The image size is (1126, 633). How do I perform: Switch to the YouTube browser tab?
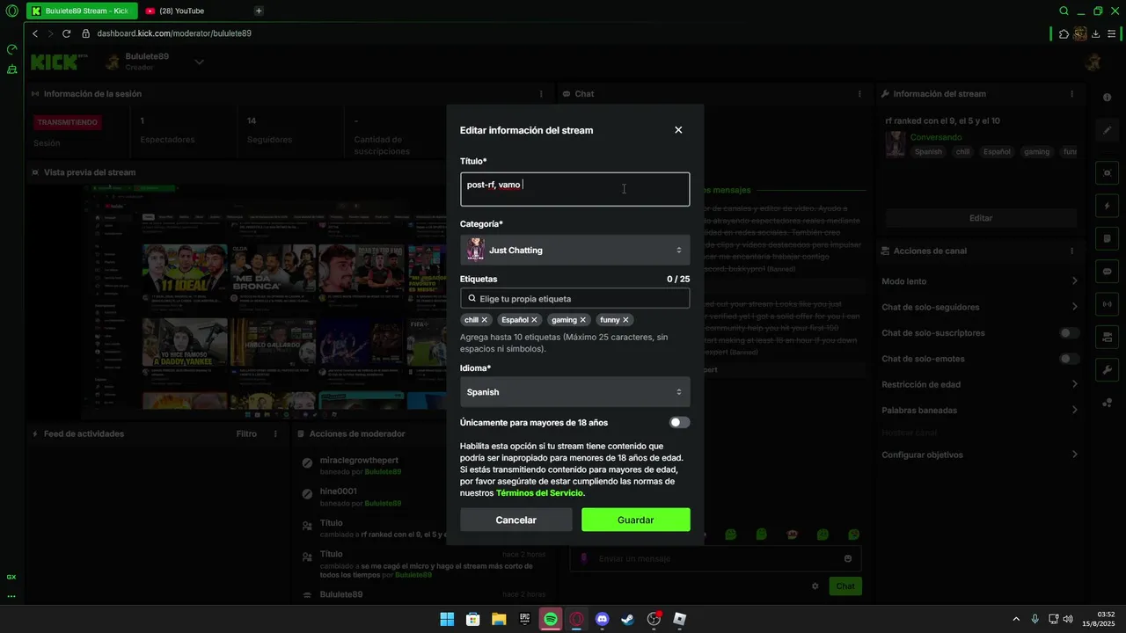[x=181, y=11]
